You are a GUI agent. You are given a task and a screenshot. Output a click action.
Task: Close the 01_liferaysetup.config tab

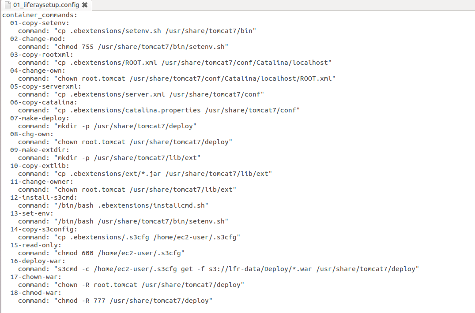point(85,5)
